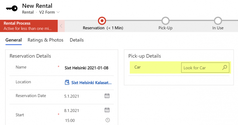The width and height of the screenshot is (238, 125).
Task: Select the In Use stage circle
Action: coord(218,21)
